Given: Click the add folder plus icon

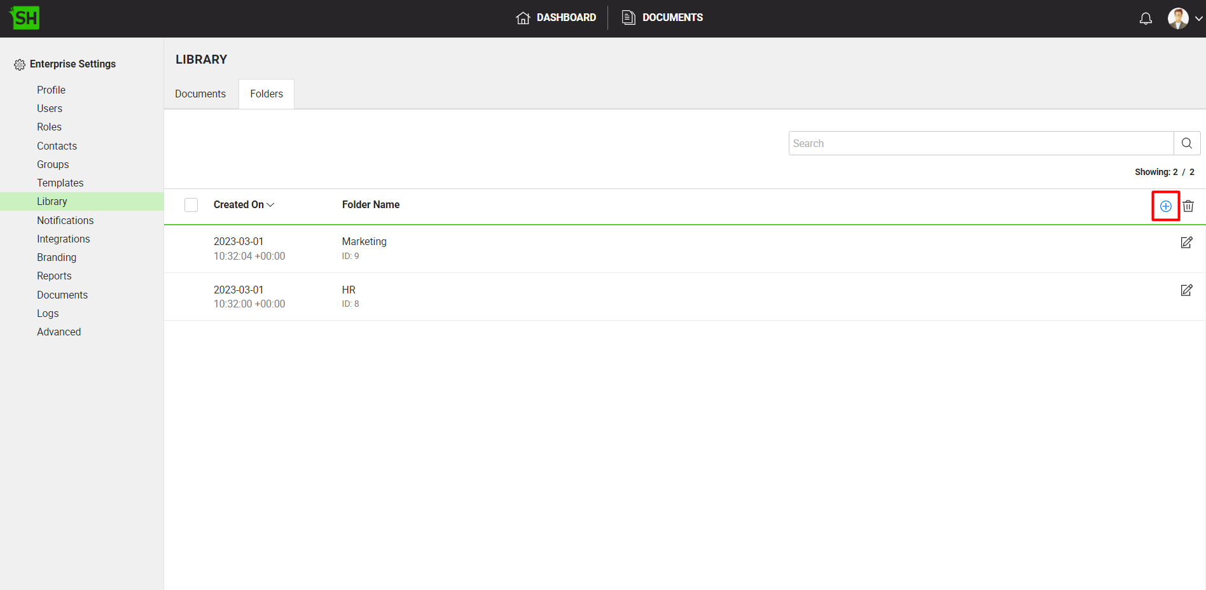Looking at the screenshot, I should pyautogui.click(x=1165, y=206).
